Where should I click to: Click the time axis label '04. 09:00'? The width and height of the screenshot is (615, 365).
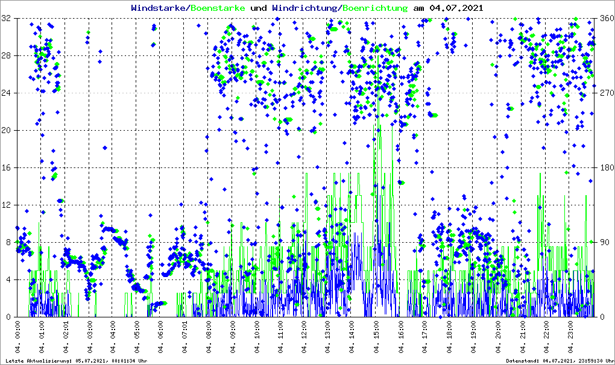pyautogui.click(x=232, y=337)
